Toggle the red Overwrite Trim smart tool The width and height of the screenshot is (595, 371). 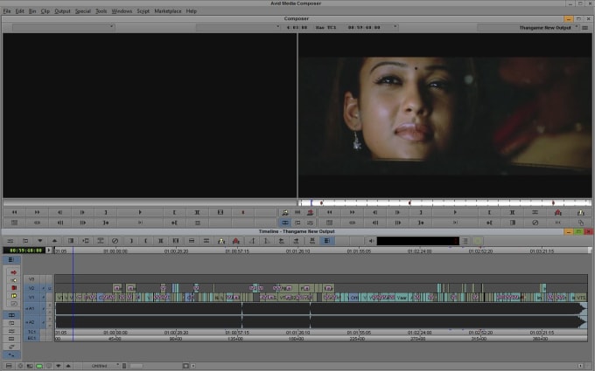[x=14, y=288]
